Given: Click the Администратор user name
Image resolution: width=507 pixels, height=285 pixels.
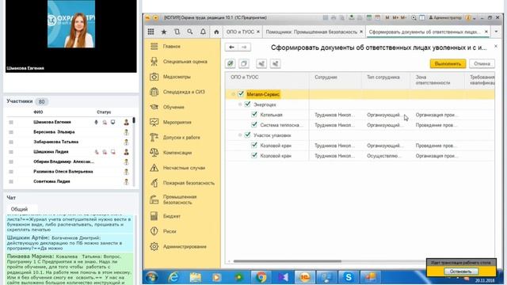Looking at the screenshot, I should point(447,17).
